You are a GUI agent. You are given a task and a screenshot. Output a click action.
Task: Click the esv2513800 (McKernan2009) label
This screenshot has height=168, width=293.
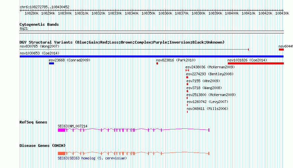211,95
